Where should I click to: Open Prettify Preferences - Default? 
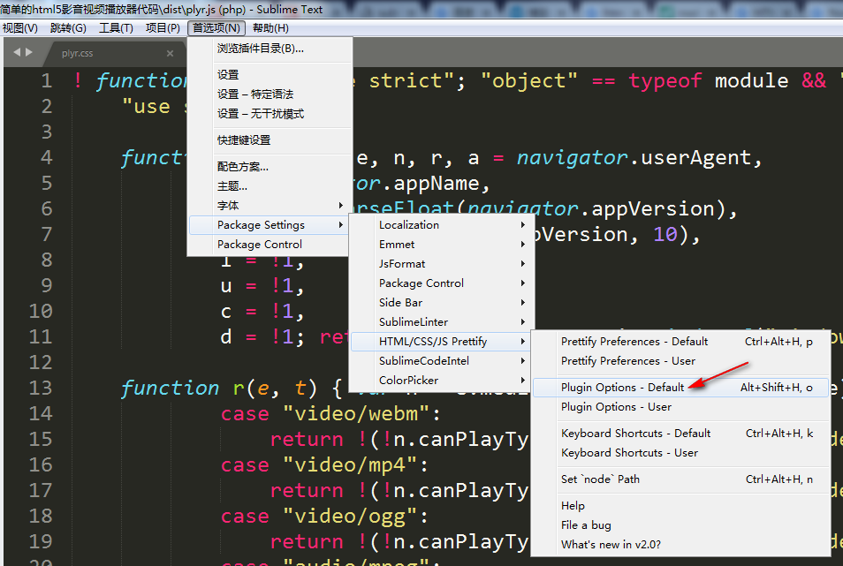[680, 341]
